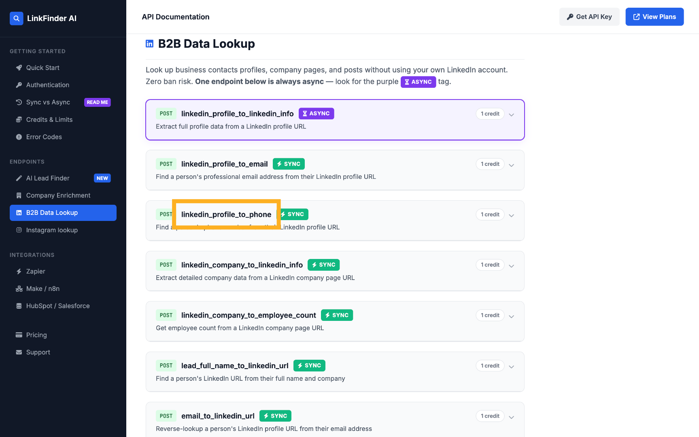Click the NEW badge on AI Lead Finder

click(102, 178)
